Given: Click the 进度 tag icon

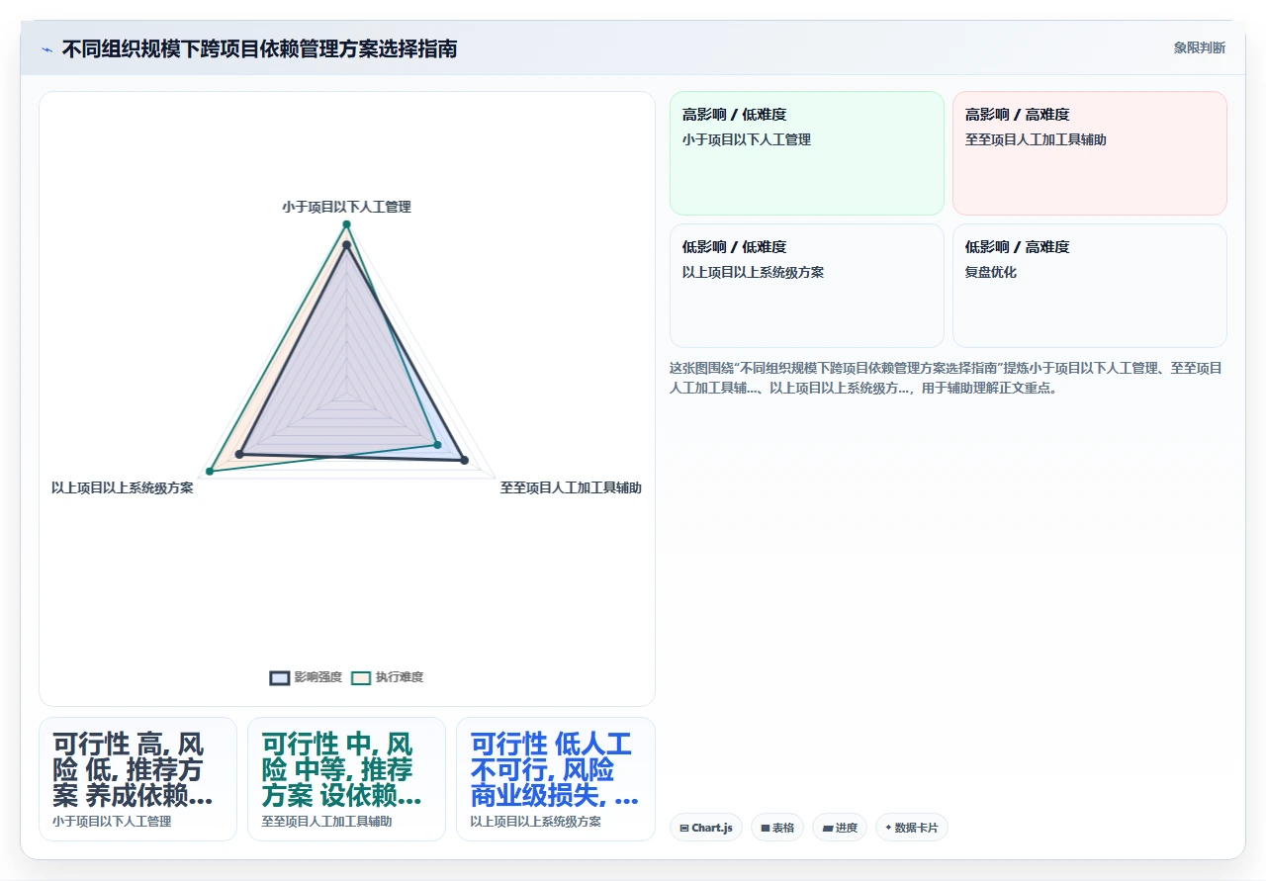Looking at the screenshot, I should pos(827,828).
